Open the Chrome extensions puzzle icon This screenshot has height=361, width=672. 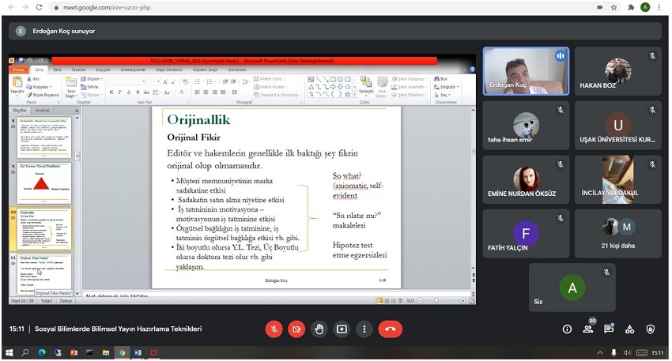point(630,7)
